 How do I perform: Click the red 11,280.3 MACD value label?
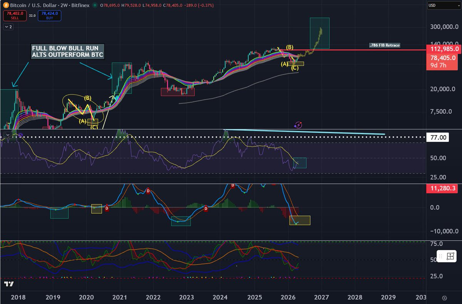(442, 188)
